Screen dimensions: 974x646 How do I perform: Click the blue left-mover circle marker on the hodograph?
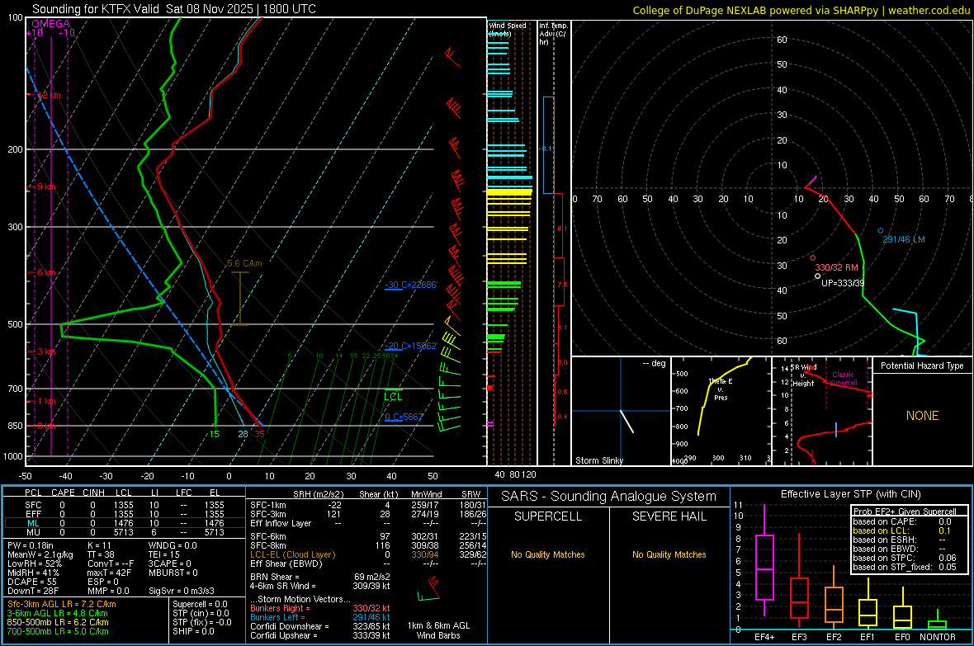880,230
